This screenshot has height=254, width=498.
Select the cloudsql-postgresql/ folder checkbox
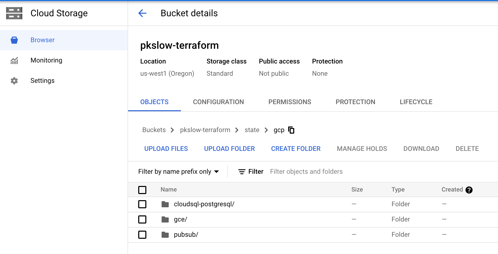142,204
